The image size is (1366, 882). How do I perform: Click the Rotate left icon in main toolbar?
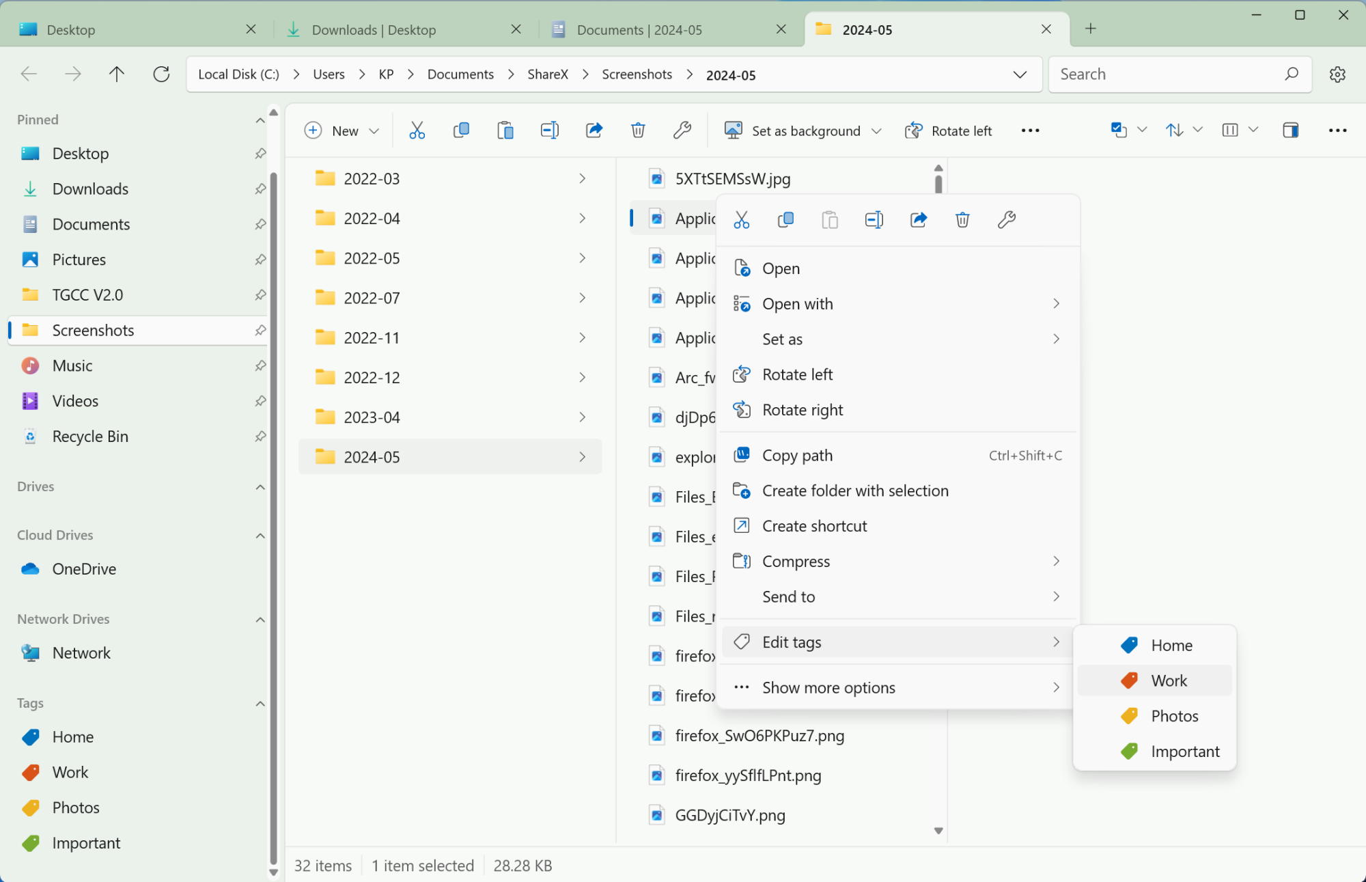pyautogui.click(x=913, y=130)
